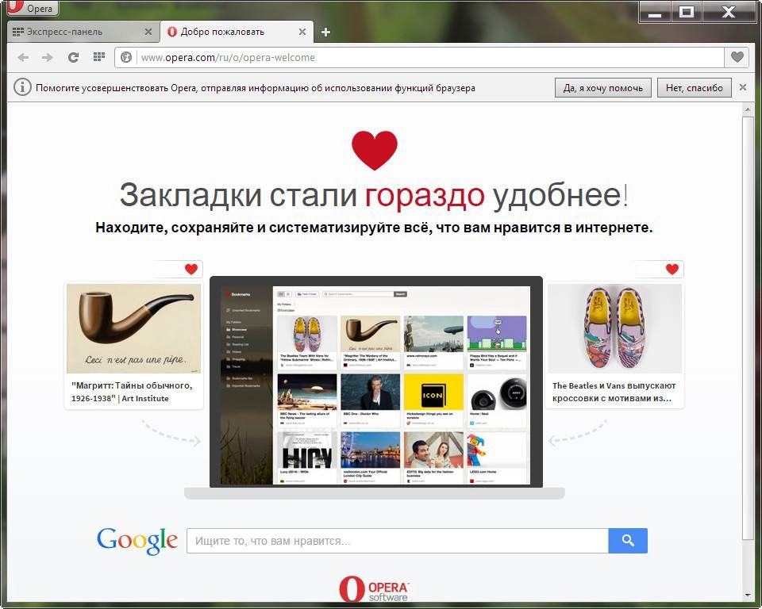
Task: Open Speed Dial grid icon in toolbar
Action: coord(99,57)
